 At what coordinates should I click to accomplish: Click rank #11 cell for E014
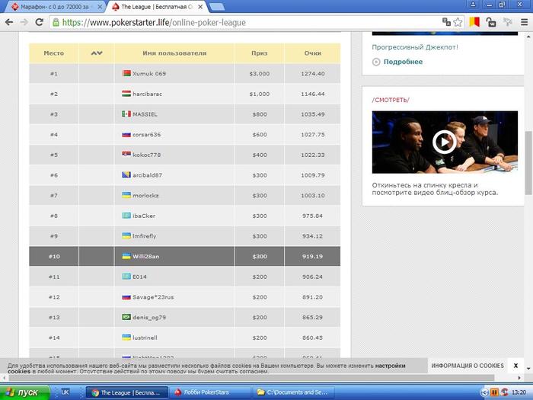point(54,277)
